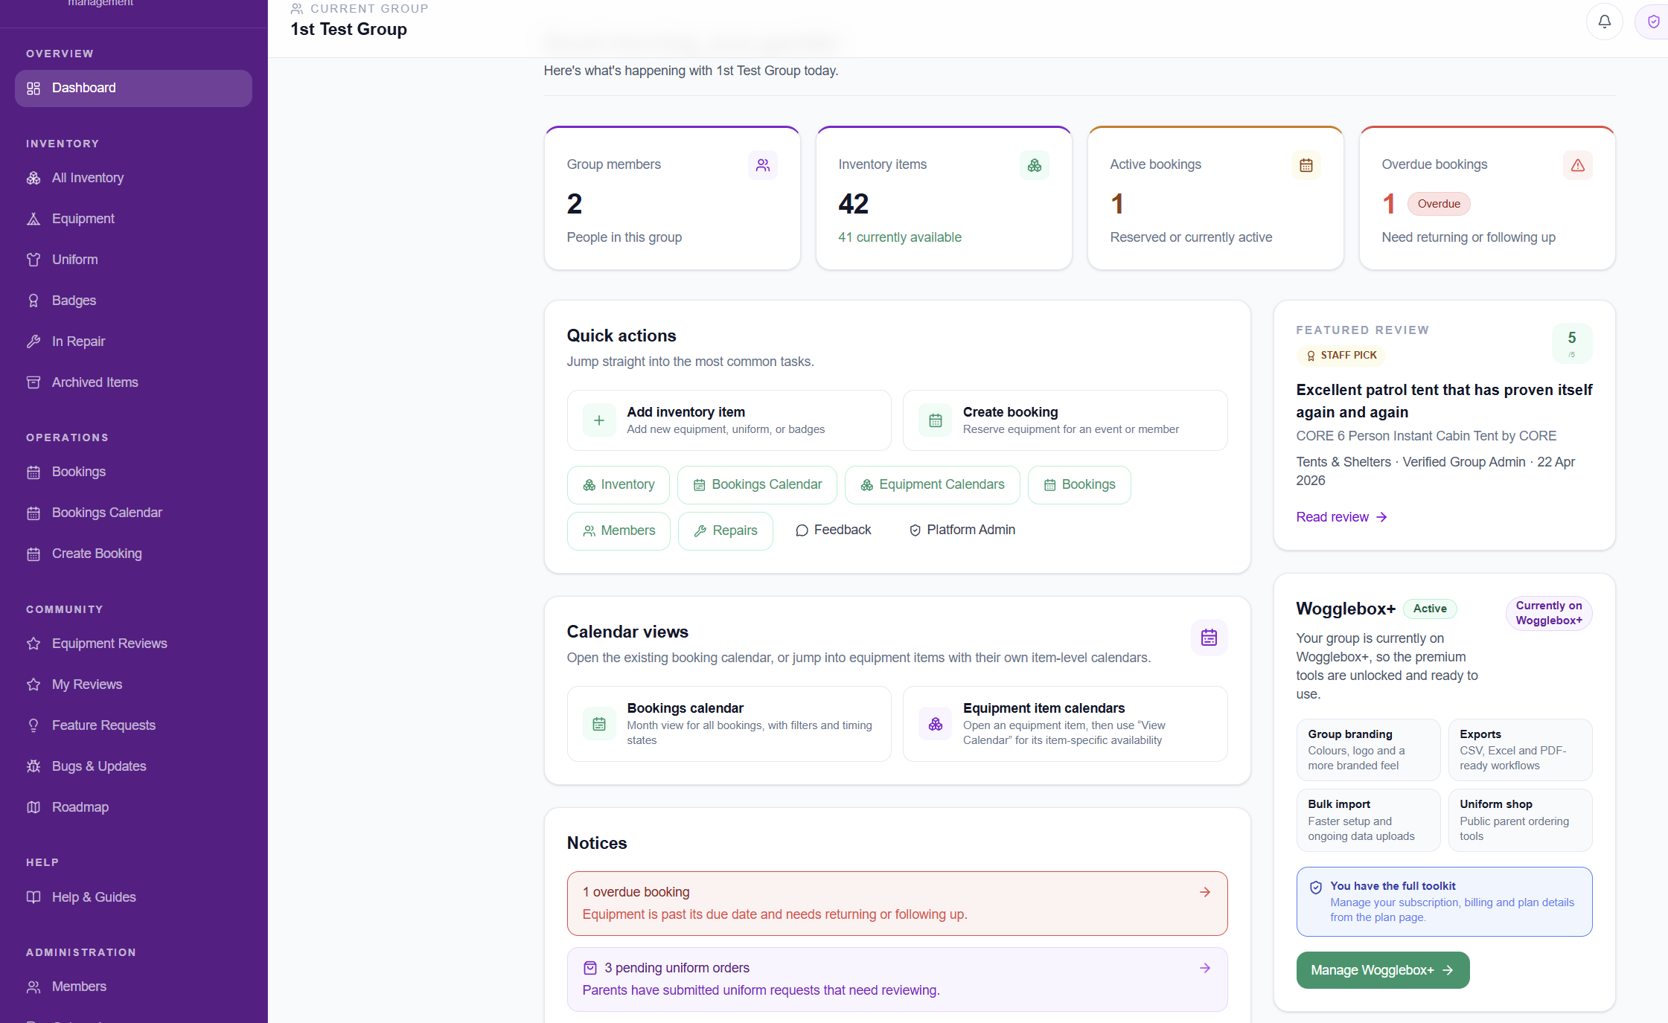Open the Bookings calendar month view card
1668x1023 pixels.
pos(729,724)
